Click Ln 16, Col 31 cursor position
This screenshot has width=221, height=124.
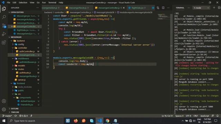(x=167, y=116)
